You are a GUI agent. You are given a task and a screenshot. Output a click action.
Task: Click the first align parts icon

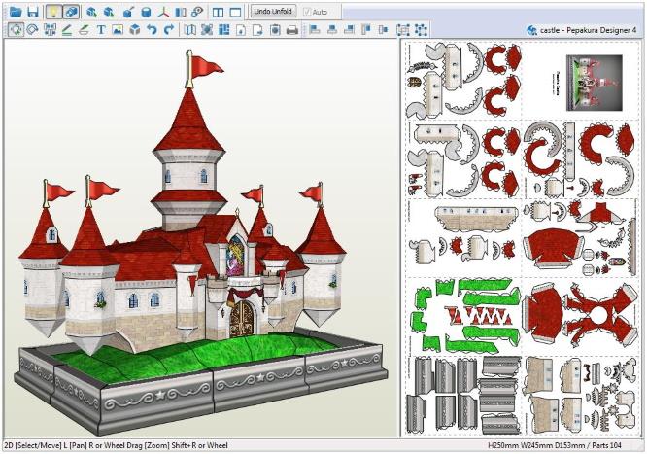pyautogui.click(x=315, y=30)
